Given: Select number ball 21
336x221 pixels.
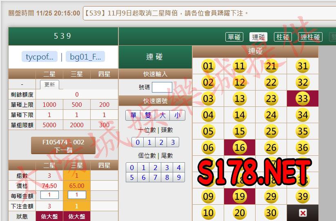Looking at the screenshot, I should click(271, 66).
